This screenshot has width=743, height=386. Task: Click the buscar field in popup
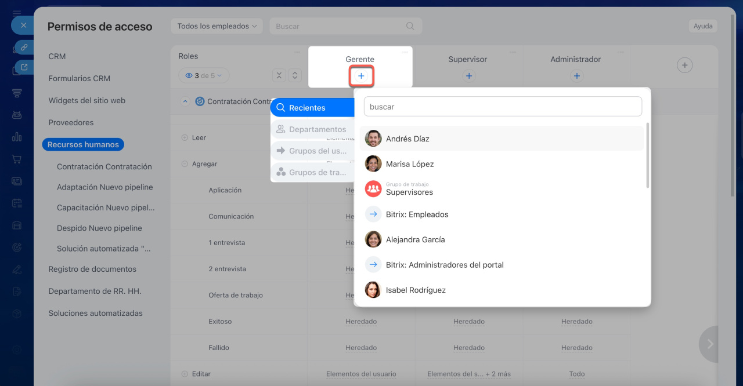(503, 107)
